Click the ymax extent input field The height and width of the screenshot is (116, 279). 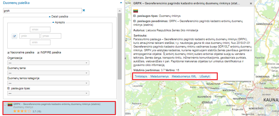51,36
